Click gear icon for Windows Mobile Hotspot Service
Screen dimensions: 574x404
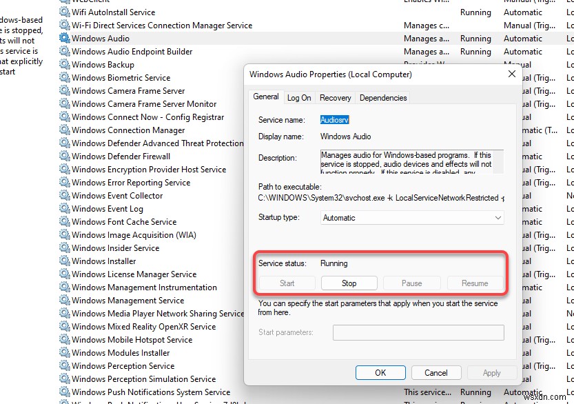coord(65,339)
